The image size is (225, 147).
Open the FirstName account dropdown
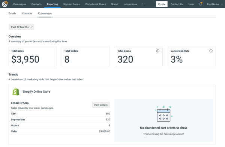(215, 4)
